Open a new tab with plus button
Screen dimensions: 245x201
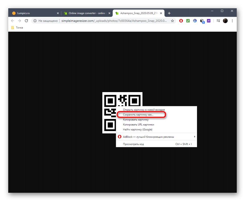pyautogui.click(x=169, y=13)
